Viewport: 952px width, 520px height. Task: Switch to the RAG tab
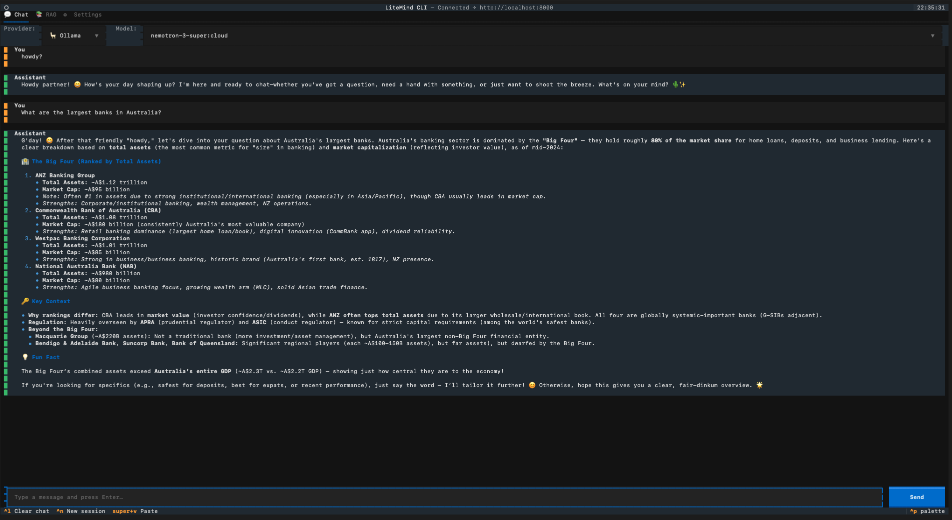pos(46,15)
